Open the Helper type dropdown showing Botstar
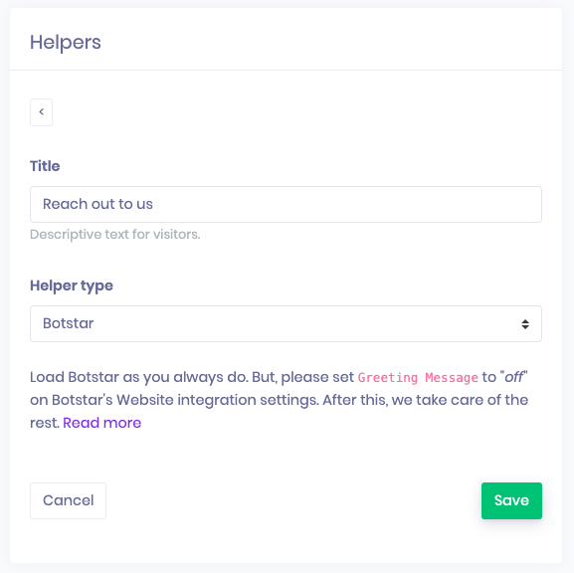The height and width of the screenshot is (573, 574). pos(286,323)
